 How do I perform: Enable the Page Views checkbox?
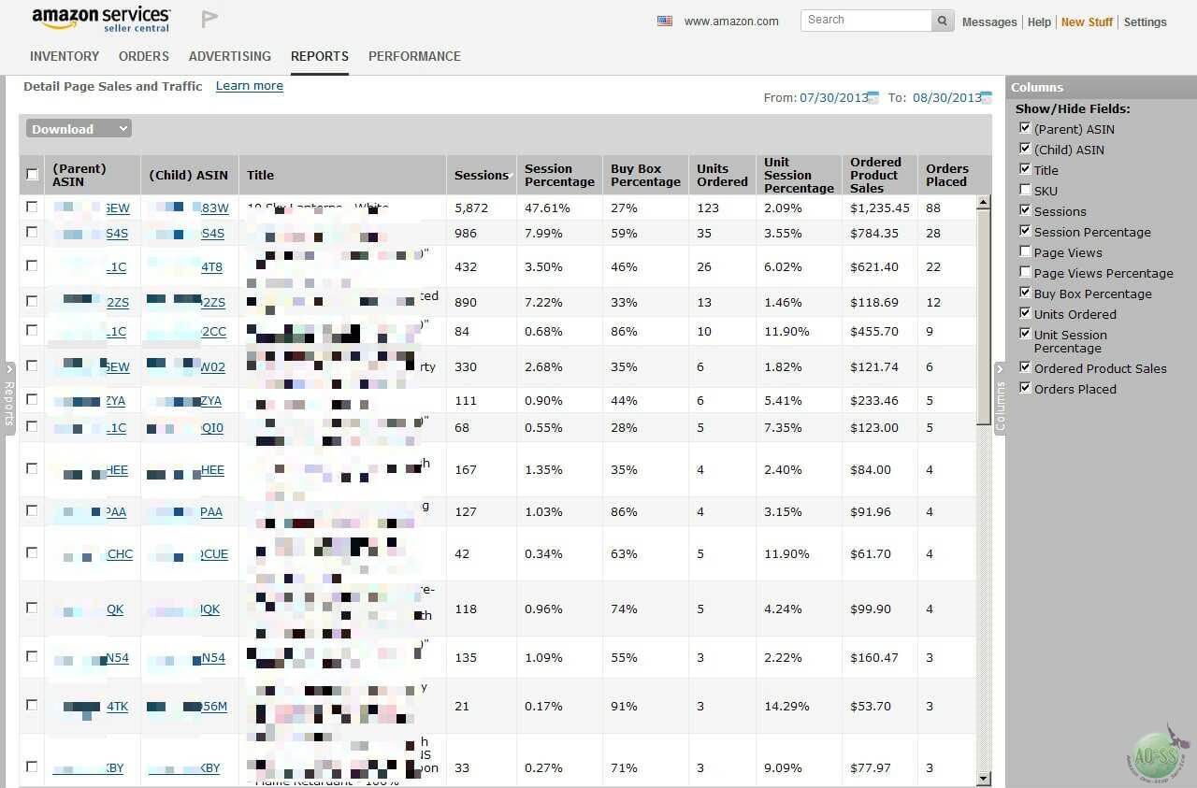1025,251
